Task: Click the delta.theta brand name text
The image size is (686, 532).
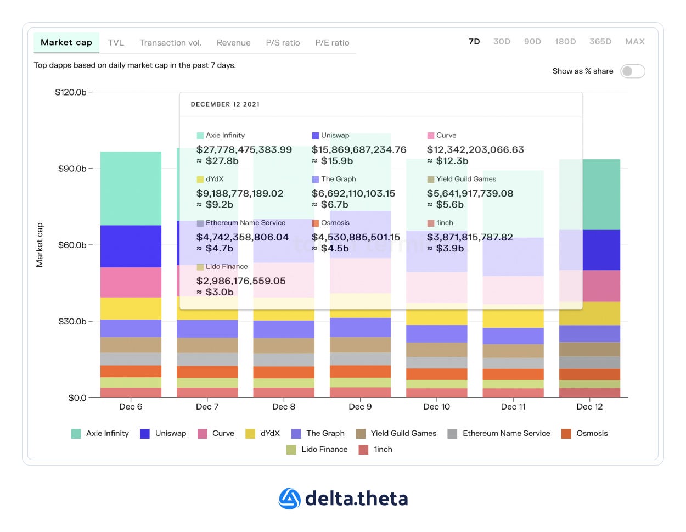Action: tap(356, 499)
